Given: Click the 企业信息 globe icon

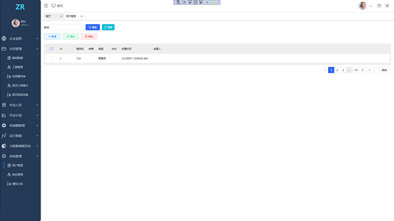Looking at the screenshot, I should pos(4,38).
